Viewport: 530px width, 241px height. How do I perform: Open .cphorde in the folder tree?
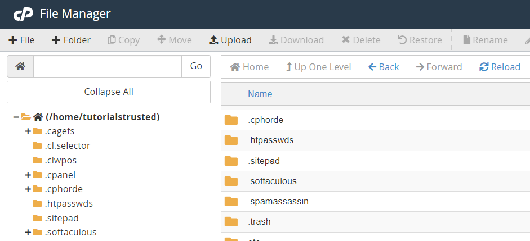coord(64,189)
